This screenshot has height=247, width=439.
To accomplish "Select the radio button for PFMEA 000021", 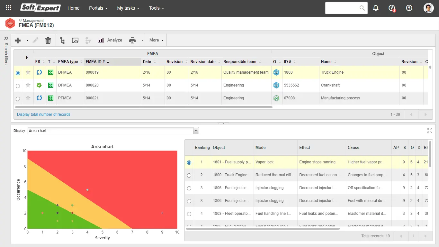I will coord(18,99).
